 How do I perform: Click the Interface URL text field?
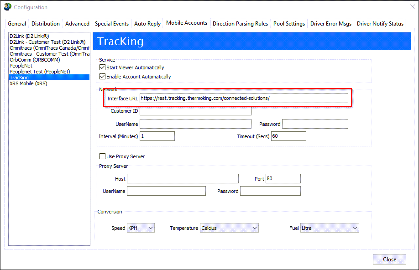pyautogui.click(x=244, y=99)
